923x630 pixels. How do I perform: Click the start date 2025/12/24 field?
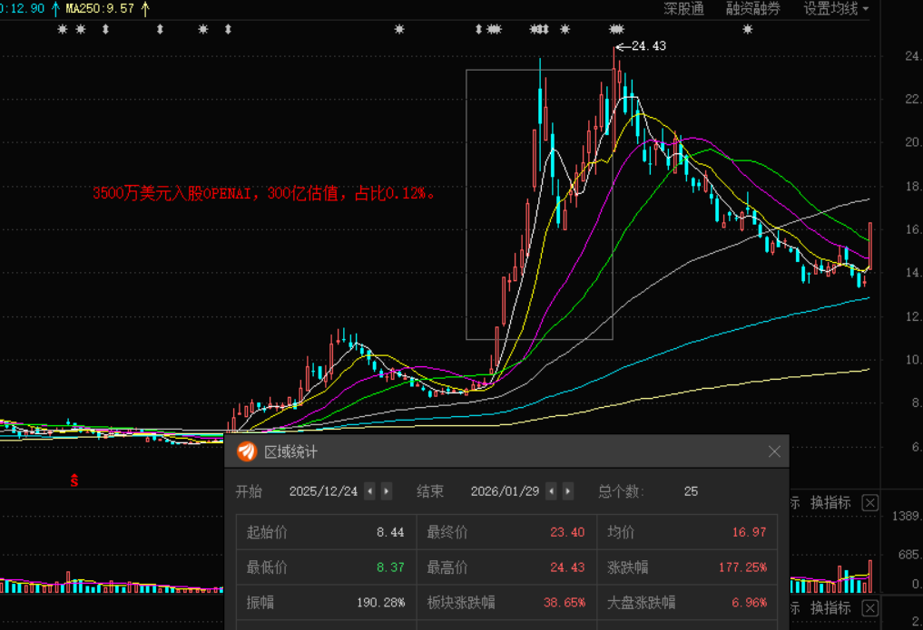click(x=325, y=491)
